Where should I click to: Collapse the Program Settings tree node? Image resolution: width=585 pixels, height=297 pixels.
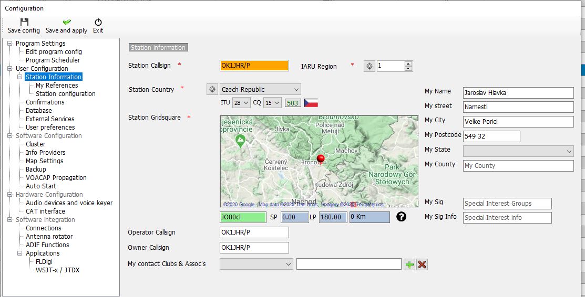[9, 43]
